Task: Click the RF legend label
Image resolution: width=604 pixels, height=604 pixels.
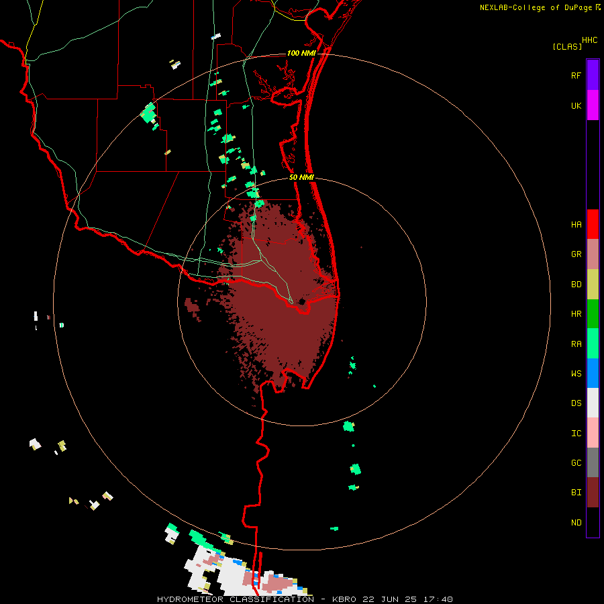Action: pyautogui.click(x=576, y=75)
